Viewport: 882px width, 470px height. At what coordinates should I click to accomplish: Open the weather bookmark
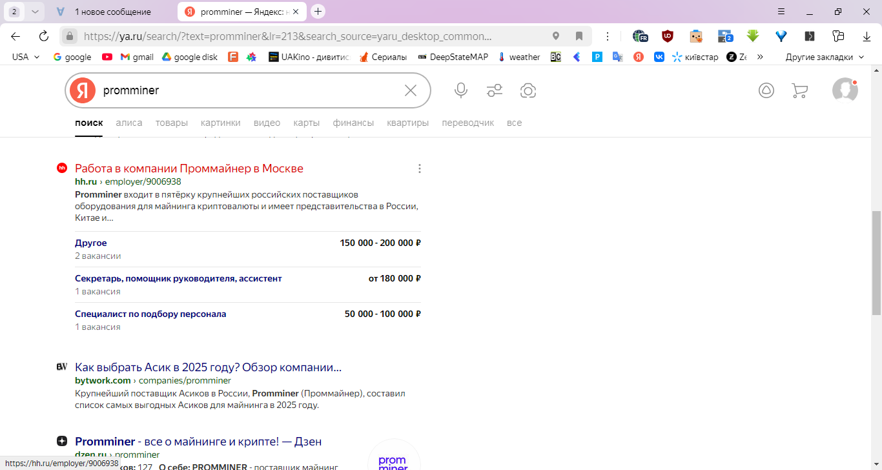pos(519,57)
